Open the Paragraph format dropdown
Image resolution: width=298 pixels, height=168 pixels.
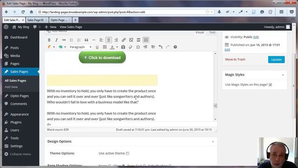click(81, 47)
